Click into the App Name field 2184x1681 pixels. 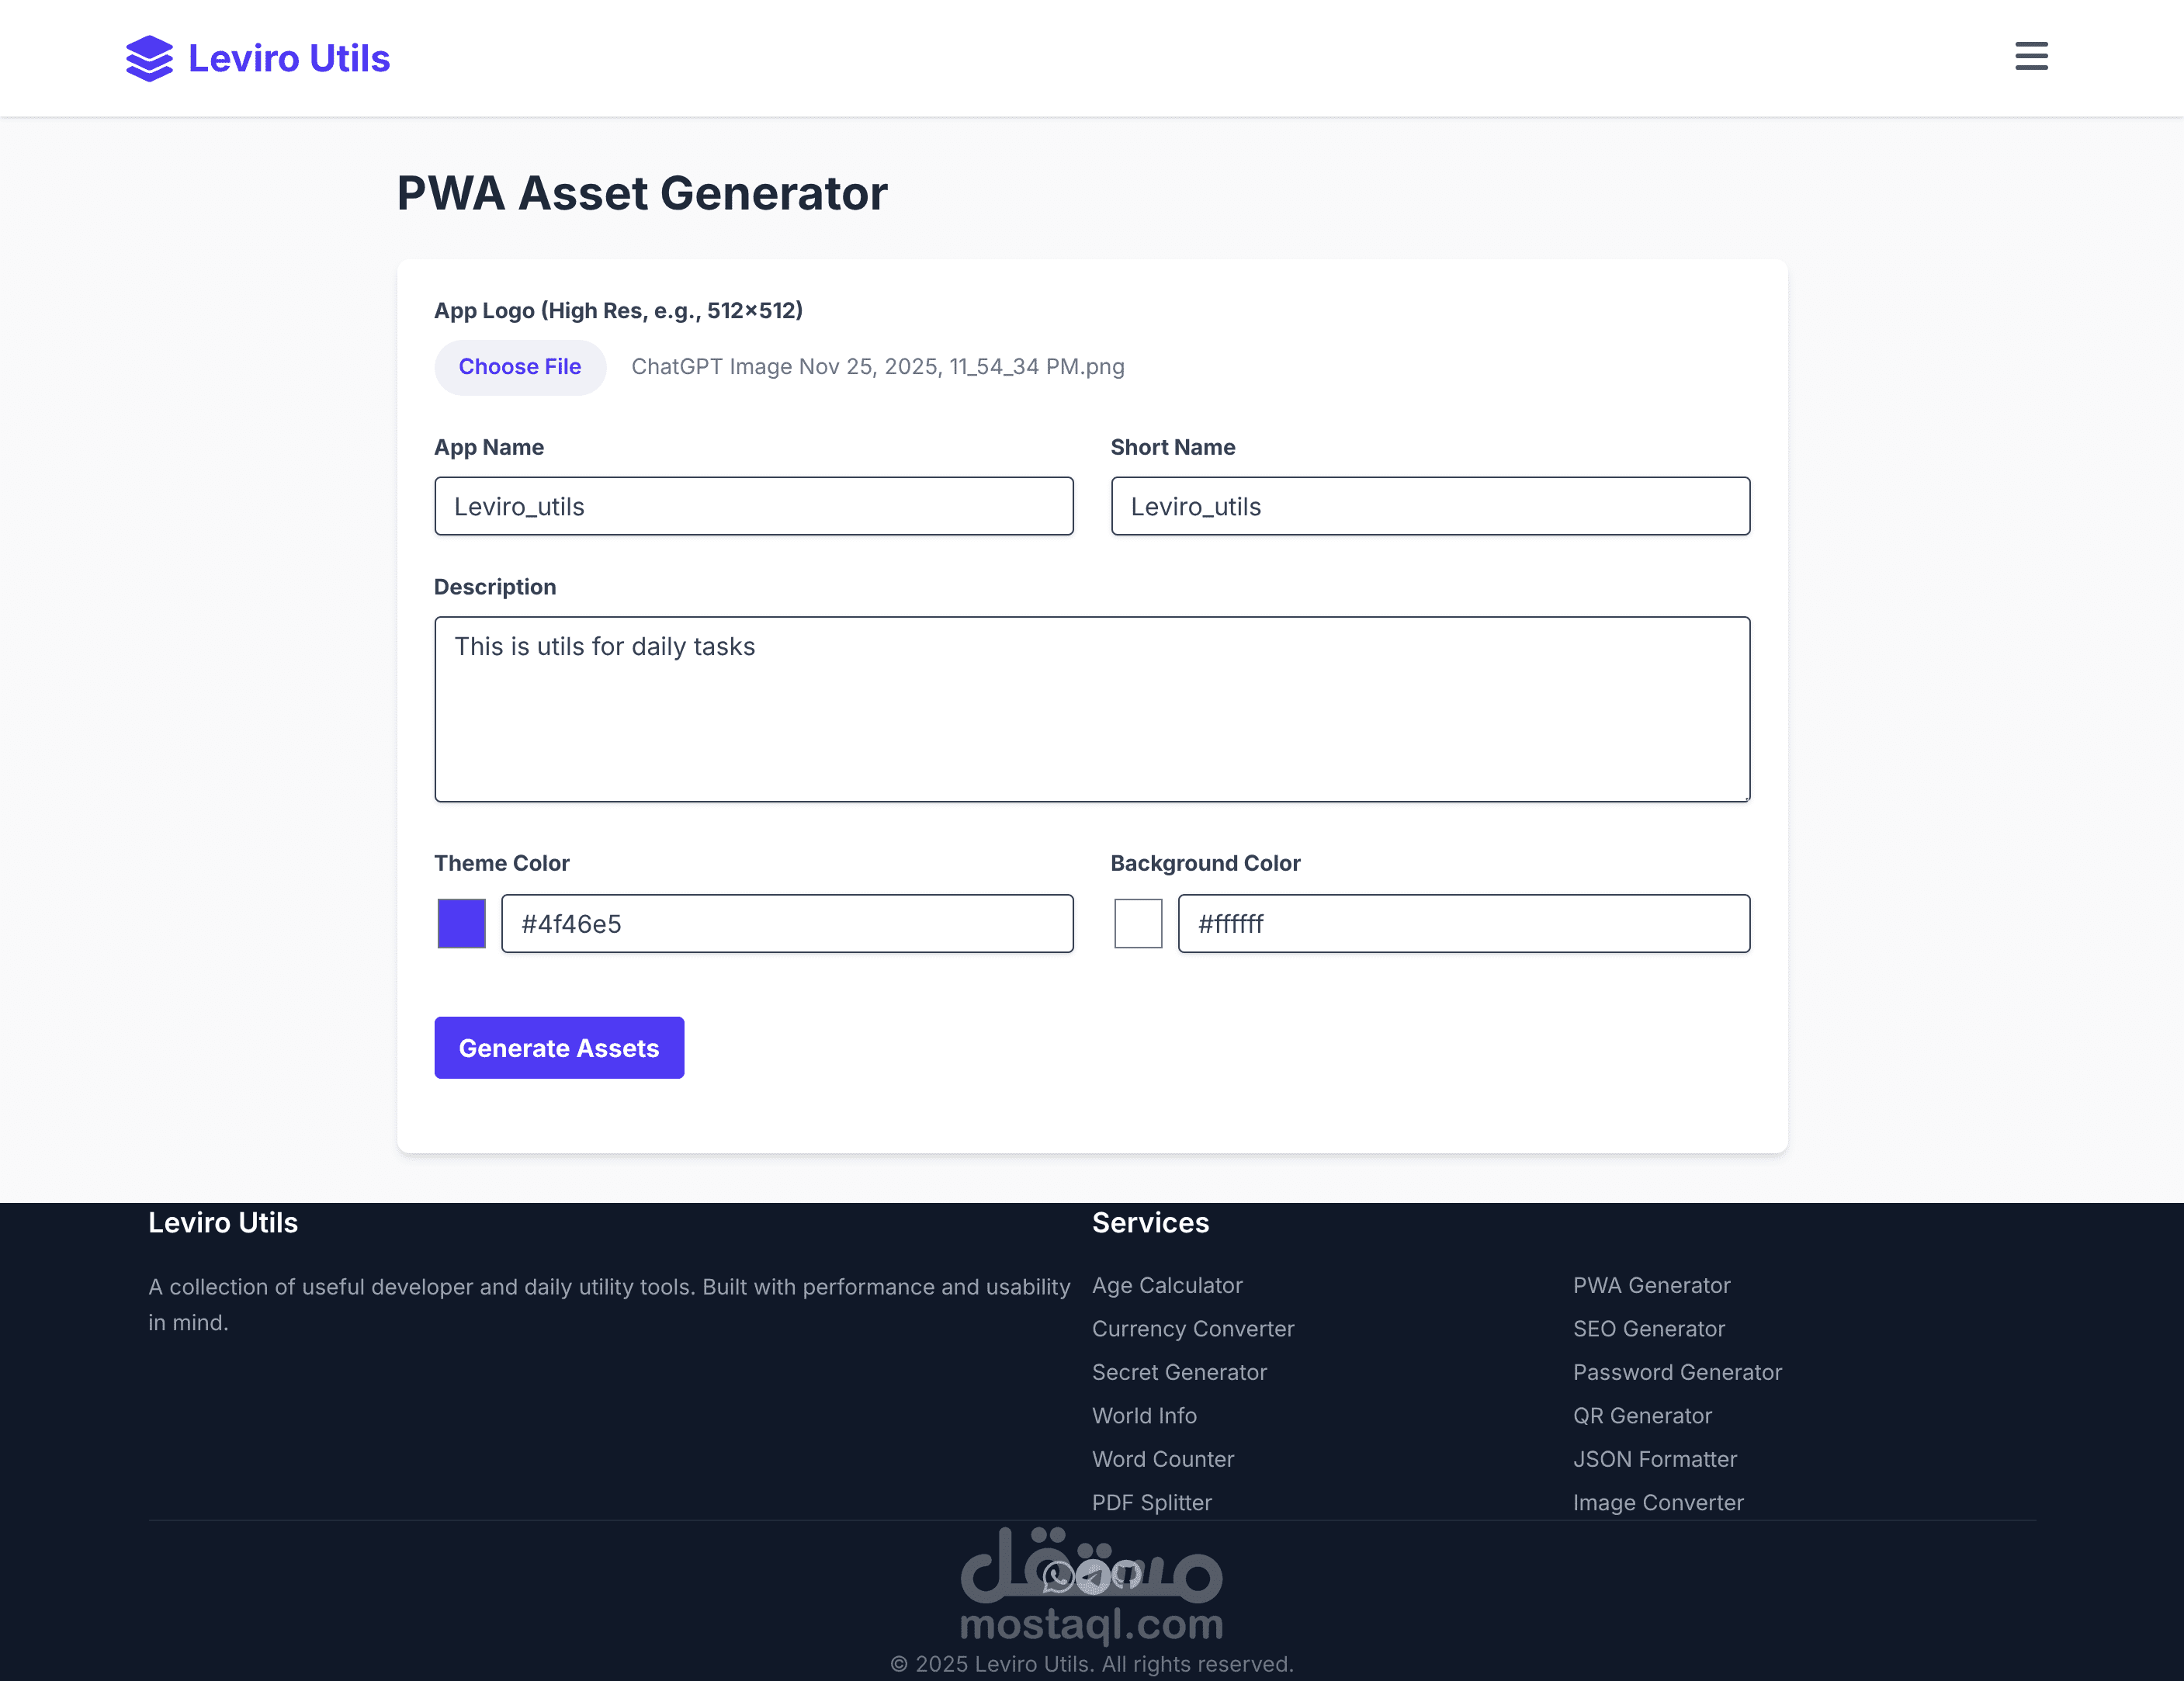coord(753,506)
